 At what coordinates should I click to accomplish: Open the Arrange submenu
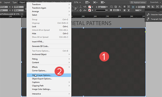pos(49,11)
